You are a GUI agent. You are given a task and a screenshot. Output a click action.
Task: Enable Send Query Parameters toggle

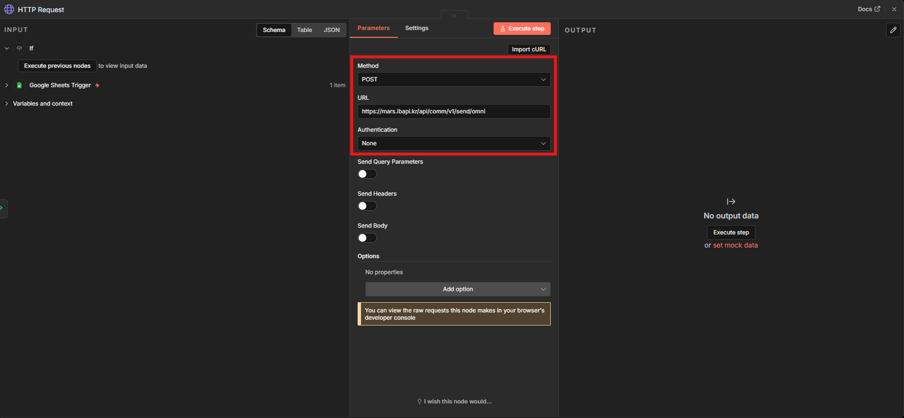click(x=367, y=174)
